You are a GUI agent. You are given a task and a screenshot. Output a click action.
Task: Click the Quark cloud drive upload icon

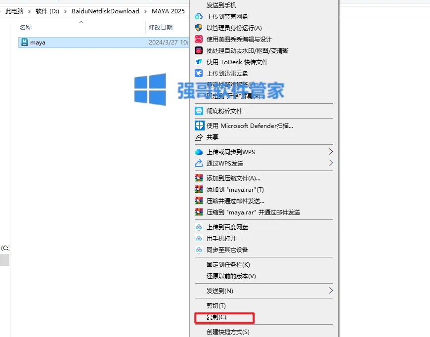199,16
